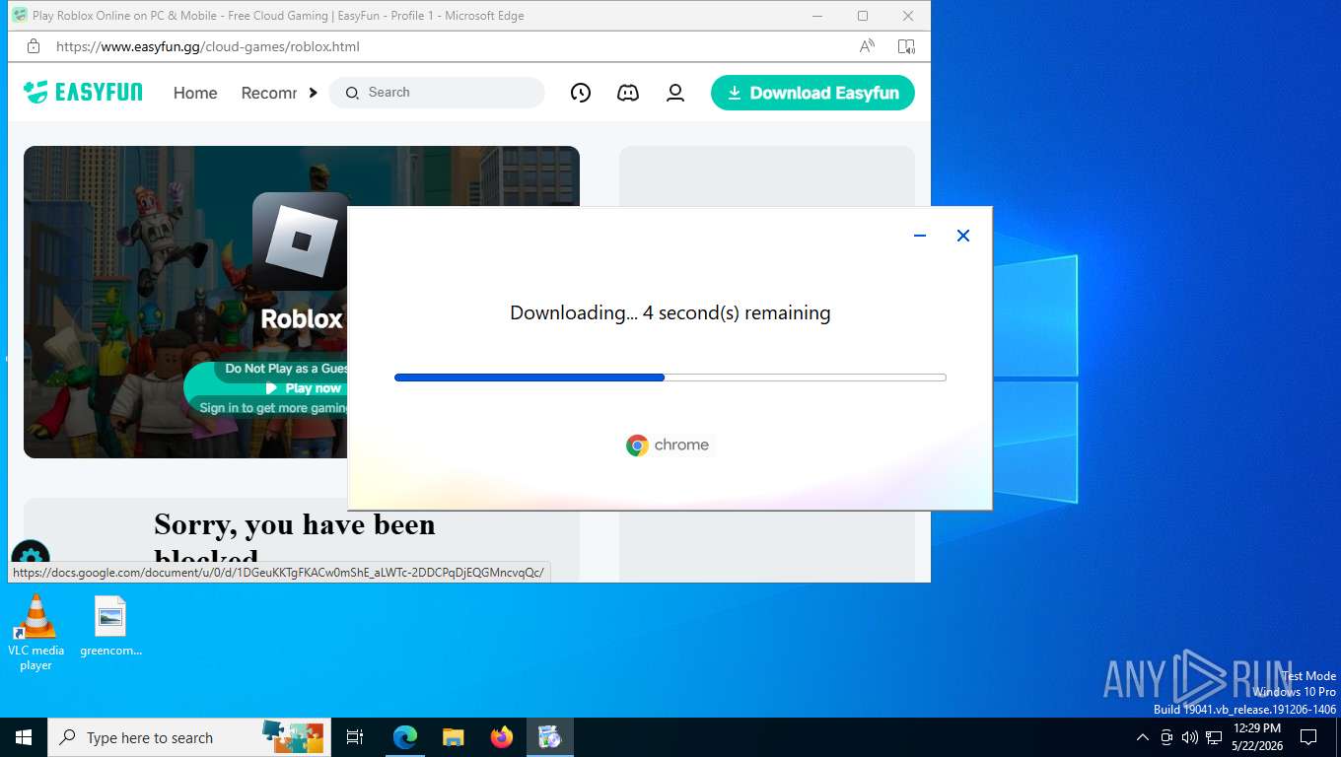
Task: Click the split screen icon in Edge
Action: point(906,46)
